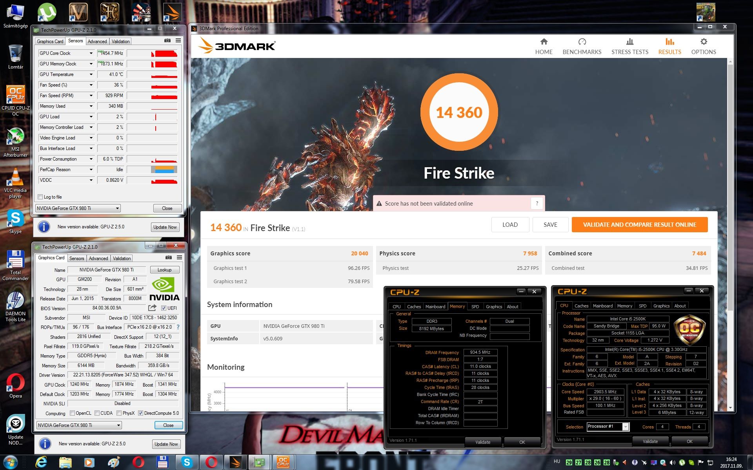
Task: Click Lookup button in GPU-Z
Action: pos(164,270)
